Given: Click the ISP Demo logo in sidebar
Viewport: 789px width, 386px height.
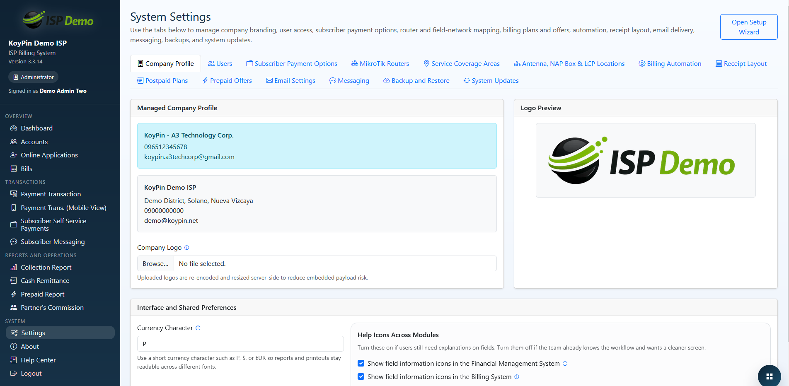Looking at the screenshot, I should point(58,19).
